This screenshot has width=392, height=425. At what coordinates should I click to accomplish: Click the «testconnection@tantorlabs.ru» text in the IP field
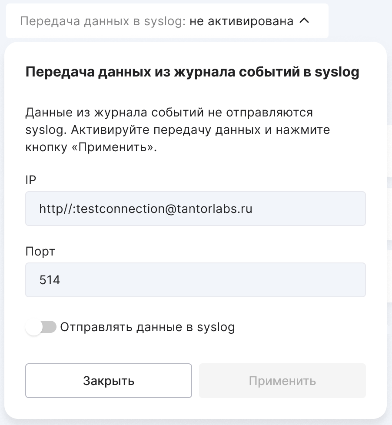click(x=164, y=209)
